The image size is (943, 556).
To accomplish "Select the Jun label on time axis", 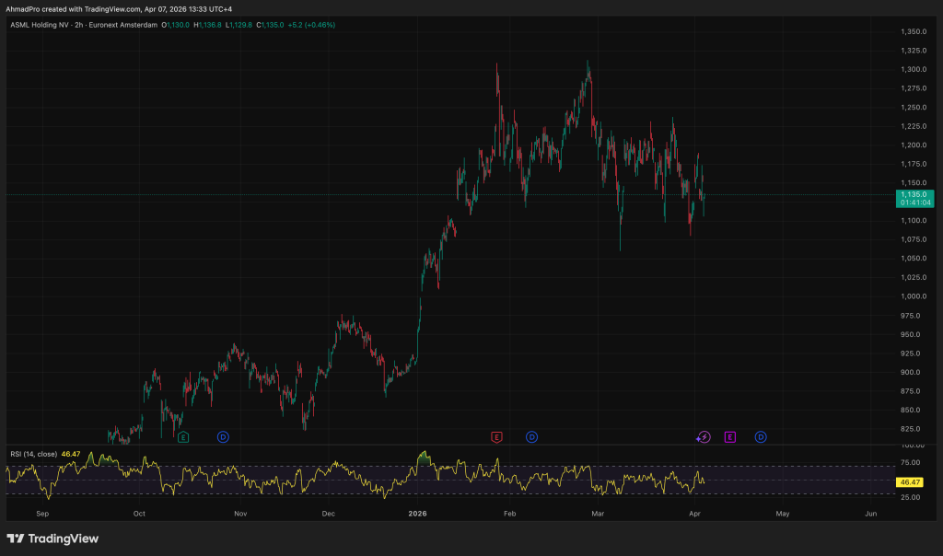I will click(x=871, y=513).
